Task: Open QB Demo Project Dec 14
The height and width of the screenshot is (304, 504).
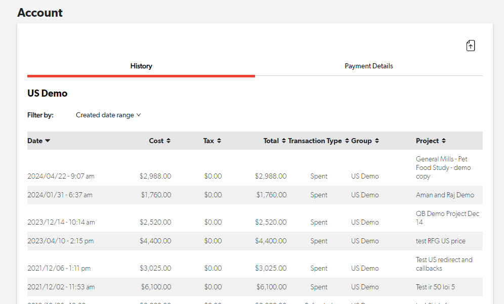Action: click(x=447, y=218)
